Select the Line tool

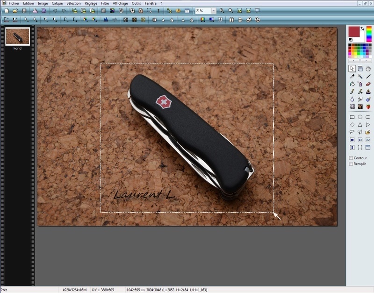coord(368,76)
